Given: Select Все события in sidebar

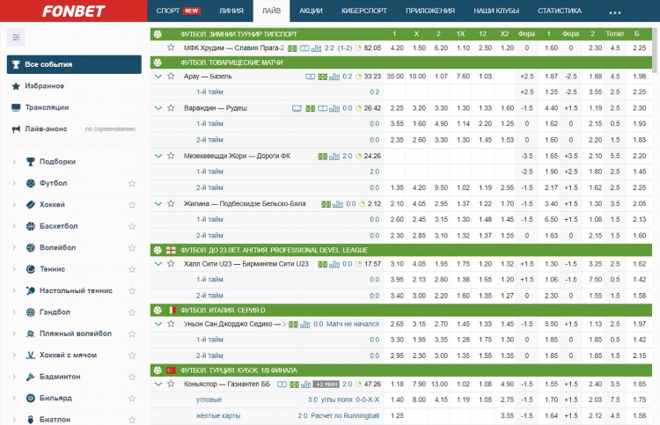Looking at the screenshot, I should [74, 64].
